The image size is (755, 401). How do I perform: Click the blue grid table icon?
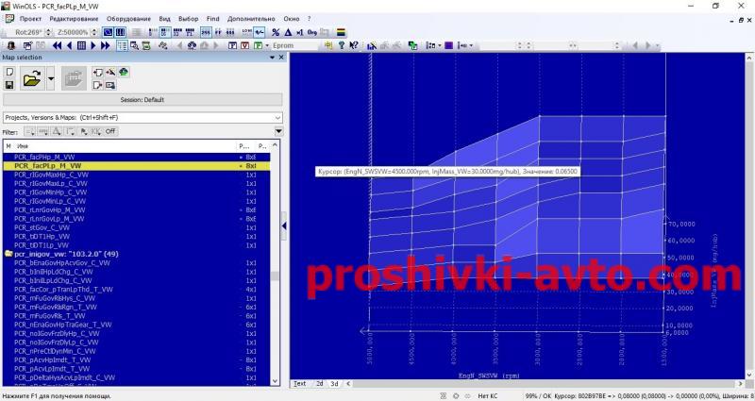[81, 45]
